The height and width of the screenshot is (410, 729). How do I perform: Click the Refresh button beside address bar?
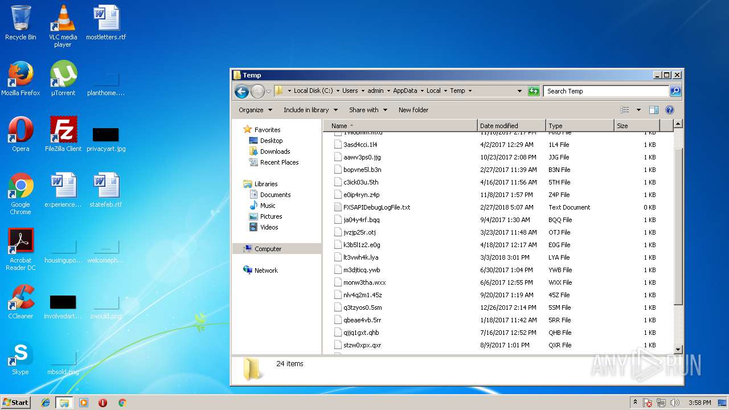pos(534,91)
